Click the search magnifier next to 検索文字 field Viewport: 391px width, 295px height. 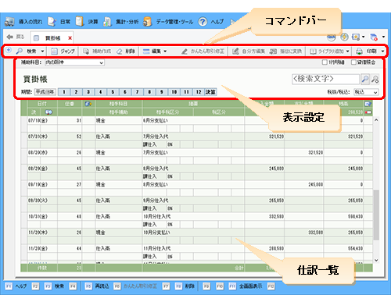[365, 79]
